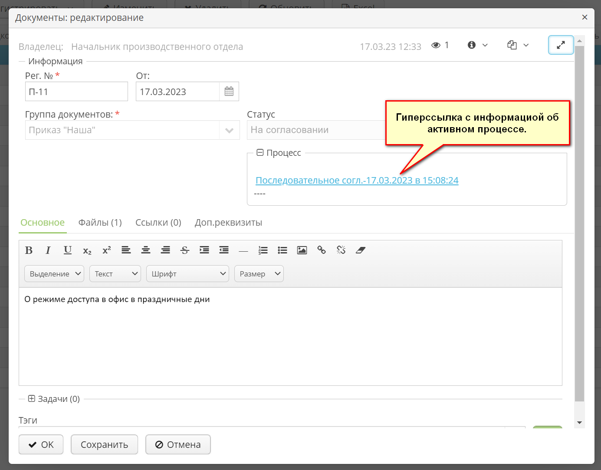The image size is (601, 470).
Task: Remove hyperlink with the break-link icon
Action: (x=341, y=250)
